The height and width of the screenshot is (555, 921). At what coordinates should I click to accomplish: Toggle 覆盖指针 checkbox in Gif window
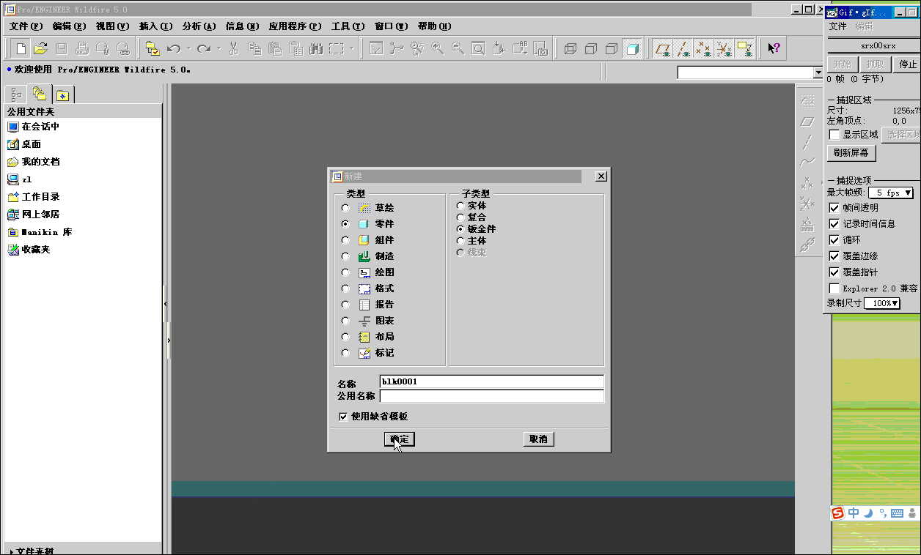pyautogui.click(x=834, y=272)
